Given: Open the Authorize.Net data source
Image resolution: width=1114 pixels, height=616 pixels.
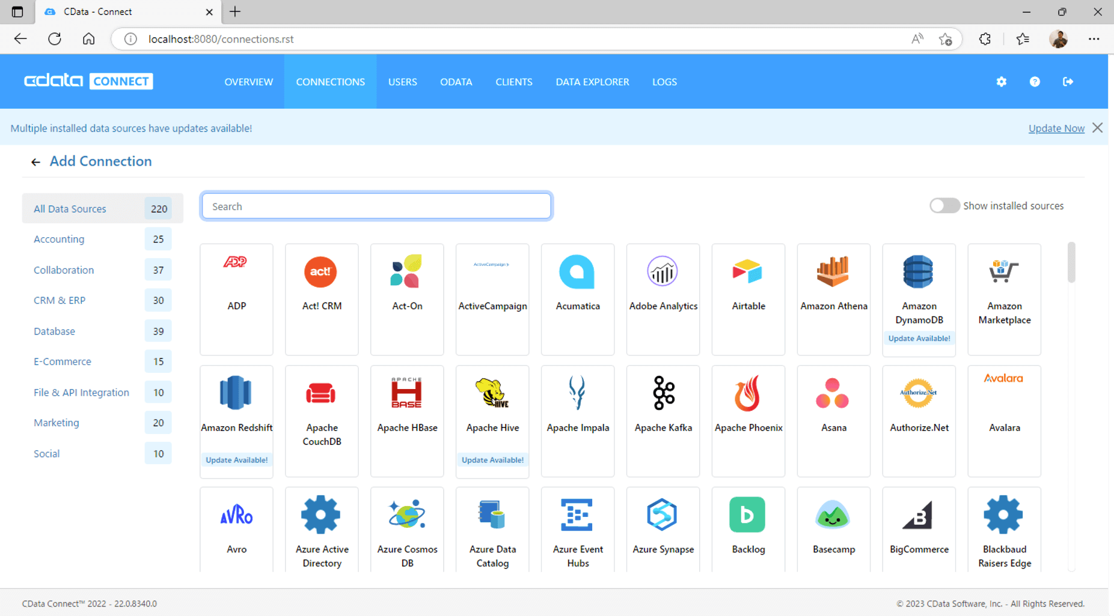Looking at the screenshot, I should point(919,421).
